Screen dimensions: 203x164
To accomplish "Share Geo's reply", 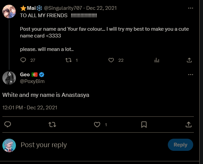I will coord(188,125).
